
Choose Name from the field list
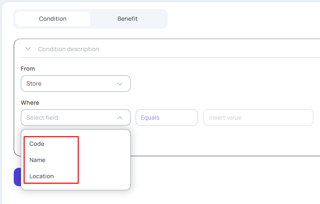point(37,160)
